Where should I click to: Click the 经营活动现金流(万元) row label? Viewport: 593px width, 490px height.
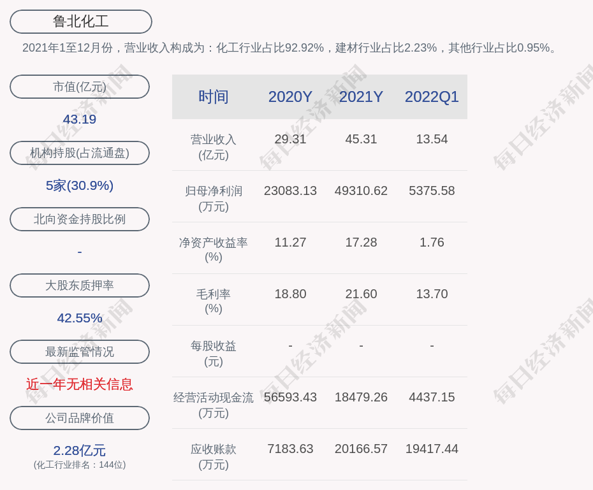(x=214, y=405)
